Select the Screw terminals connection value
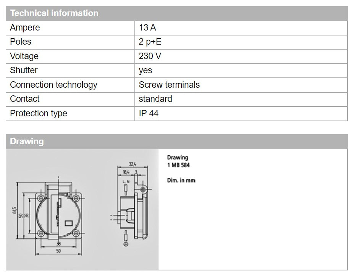Viewport: 351px width, 275px height. pos(169,85)
